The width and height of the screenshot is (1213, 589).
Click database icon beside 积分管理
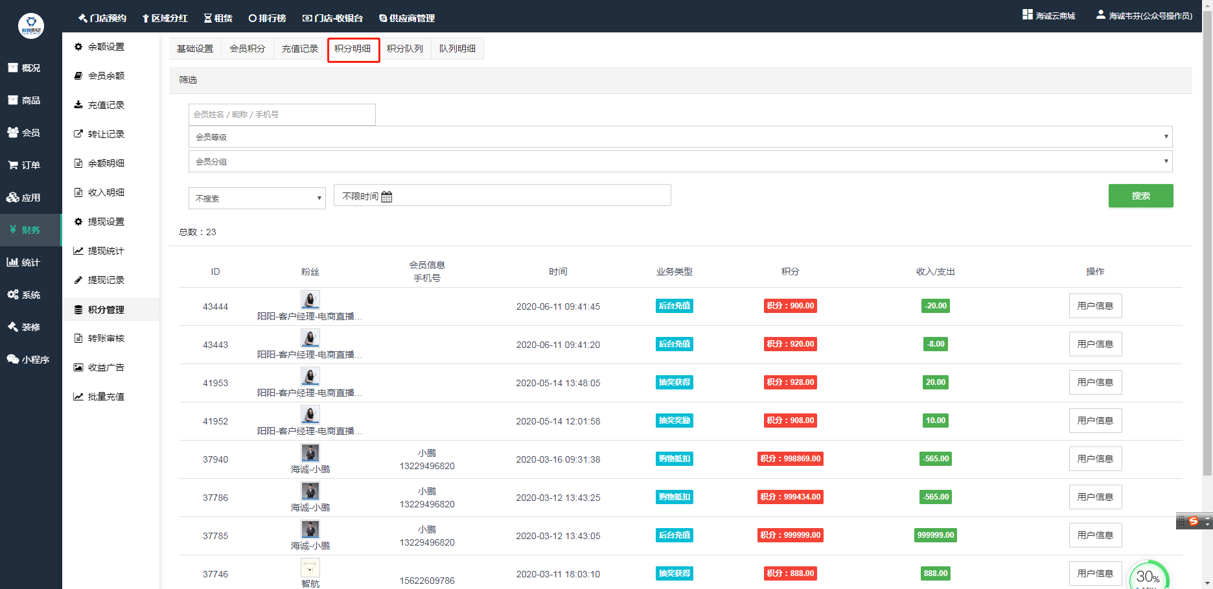click(78, 310)
